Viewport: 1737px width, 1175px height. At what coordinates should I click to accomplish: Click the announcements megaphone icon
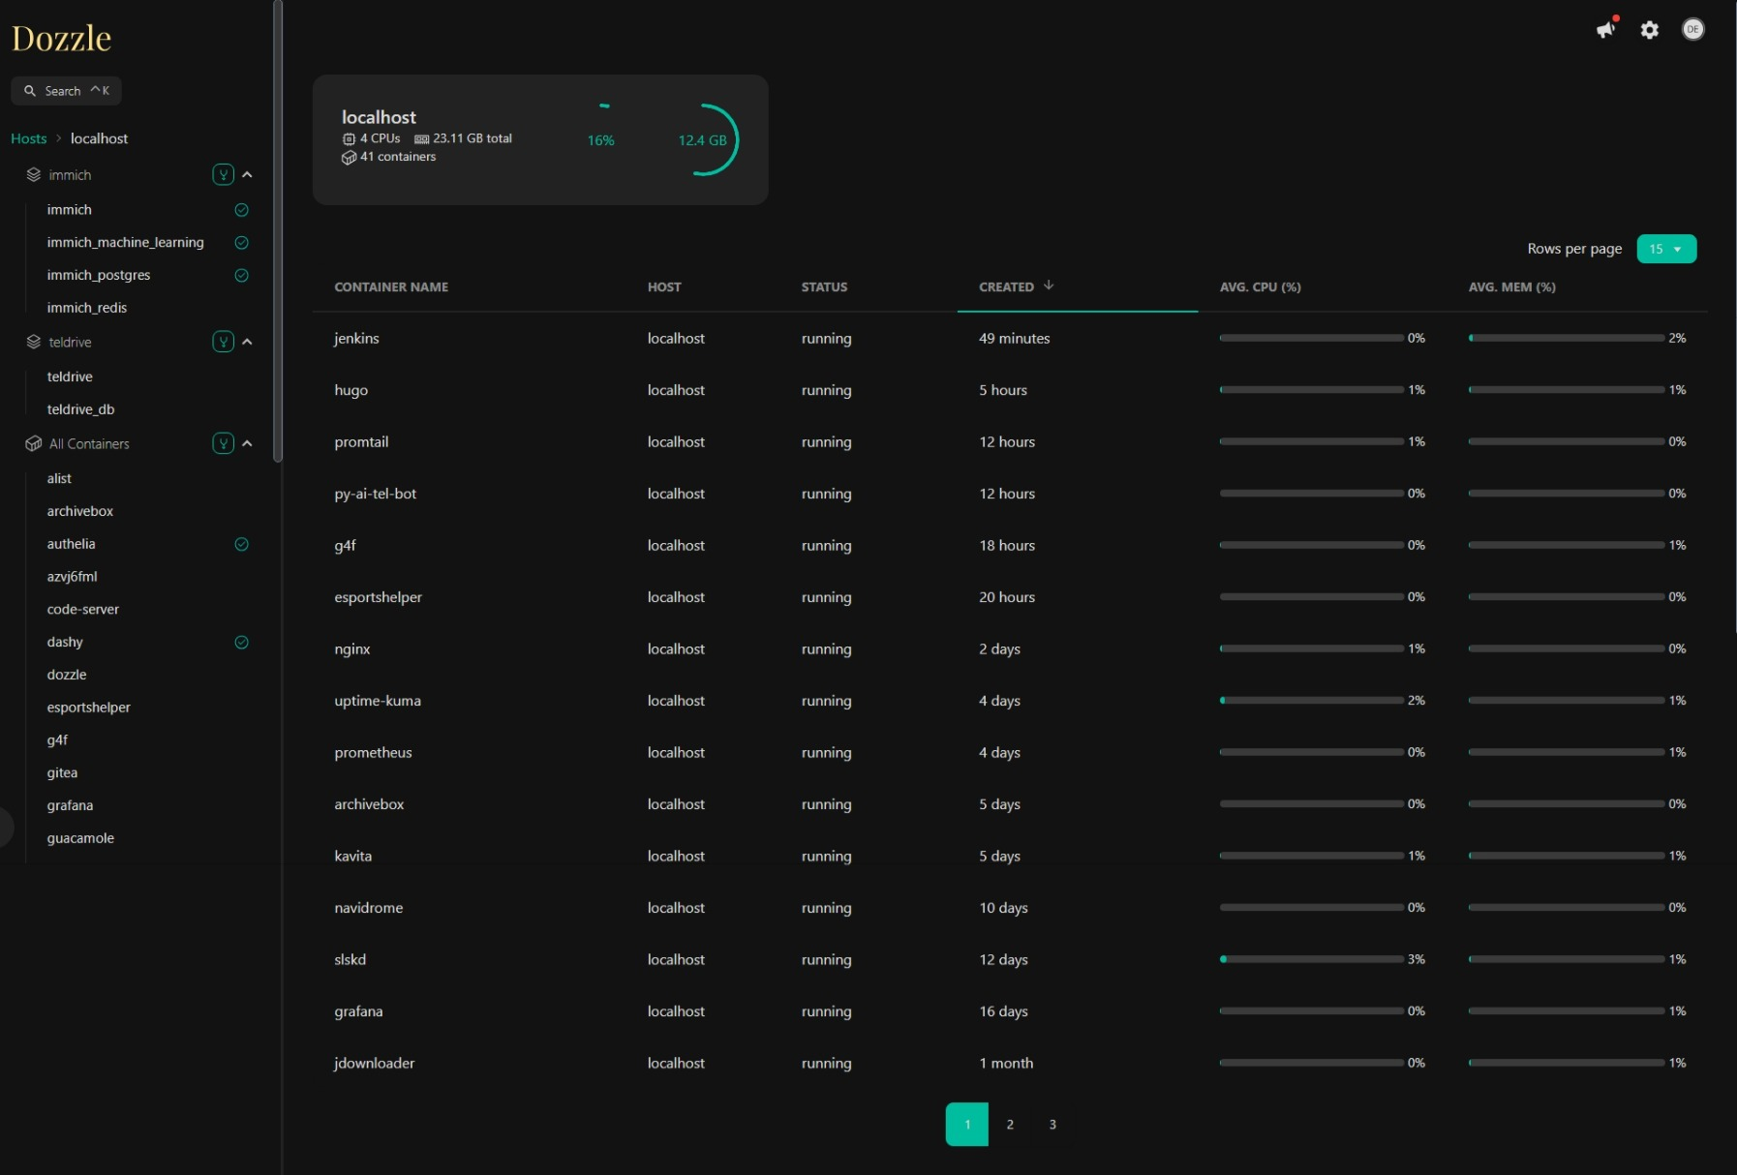(1606, 30)
